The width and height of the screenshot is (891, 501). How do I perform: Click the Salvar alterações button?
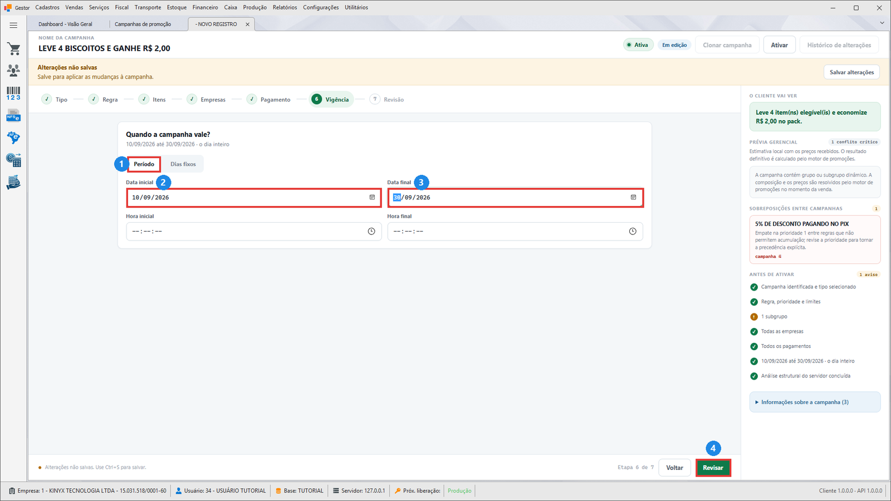click(851, 72)
